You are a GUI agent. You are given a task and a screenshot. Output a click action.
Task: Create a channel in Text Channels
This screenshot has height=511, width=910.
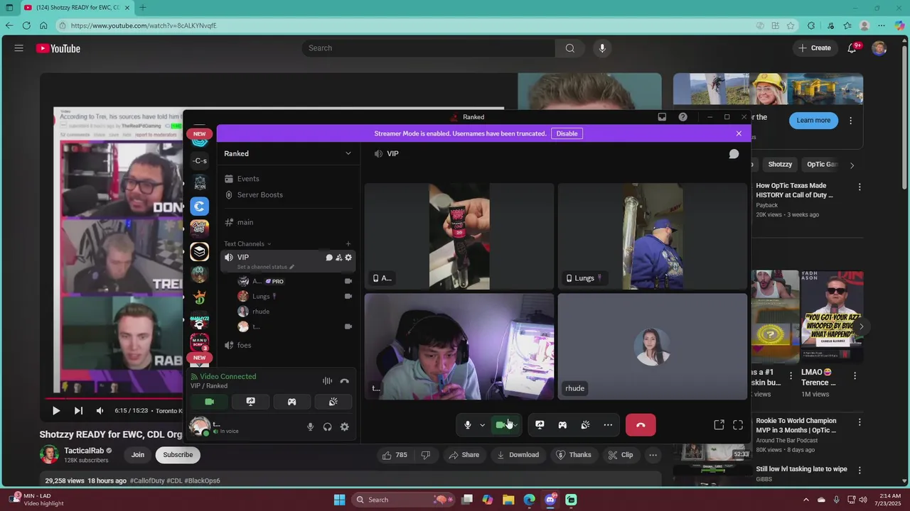click(x=348, y=244)
